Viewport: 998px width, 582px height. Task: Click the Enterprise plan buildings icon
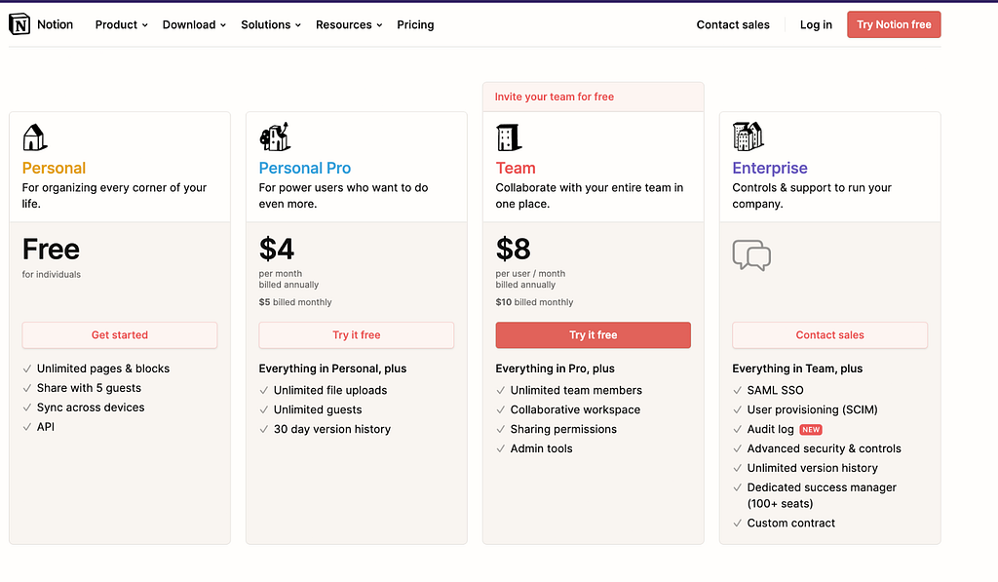coord(748,136)
